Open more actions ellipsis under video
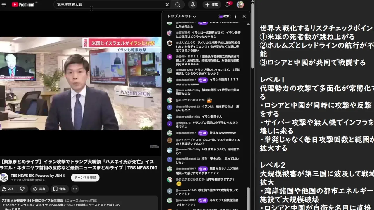 [75, 189]
